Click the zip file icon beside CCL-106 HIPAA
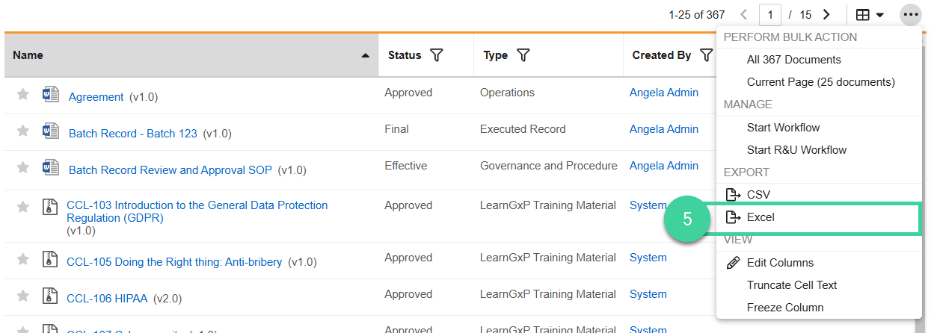The height and width of the screenshot is (333, 931). [x=49, y=296]
